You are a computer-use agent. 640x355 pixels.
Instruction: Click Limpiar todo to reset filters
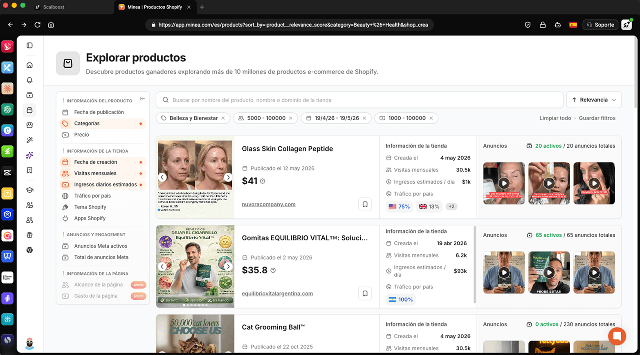[x=555, y=118]
